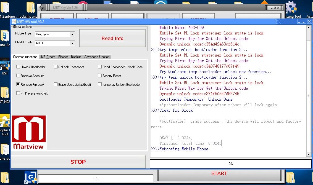Click 'finished. total time: 0.024s' line
The width and height of the screenshot is (313, 185).
[x=190, y=143]
